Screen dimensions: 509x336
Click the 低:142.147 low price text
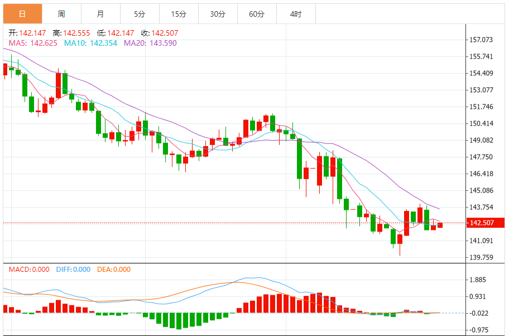click(116, 33)
